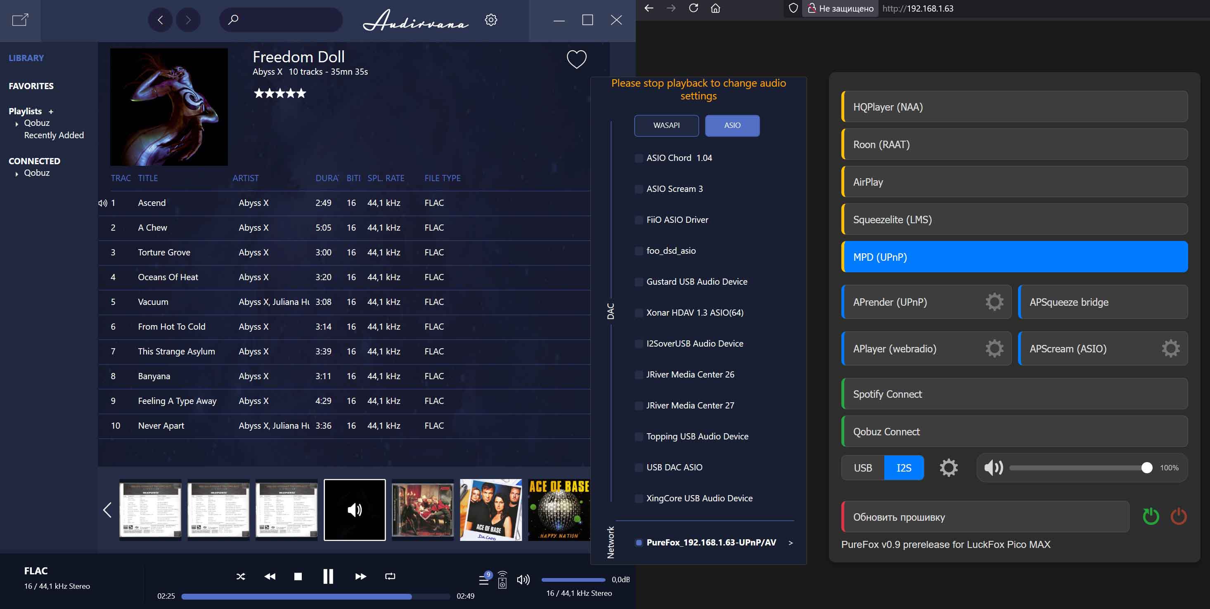
Task: Switch output to USB tab
Action: (862, 467)
